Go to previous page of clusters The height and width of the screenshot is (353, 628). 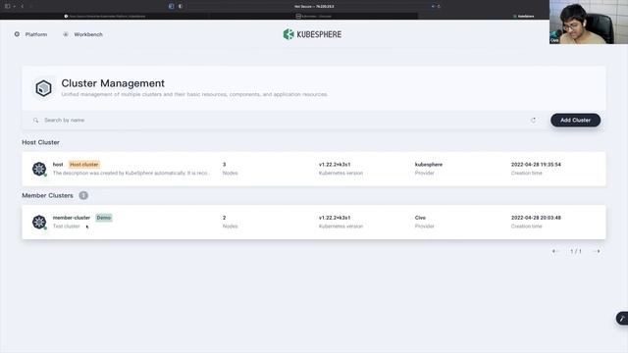tap(555, 251)
